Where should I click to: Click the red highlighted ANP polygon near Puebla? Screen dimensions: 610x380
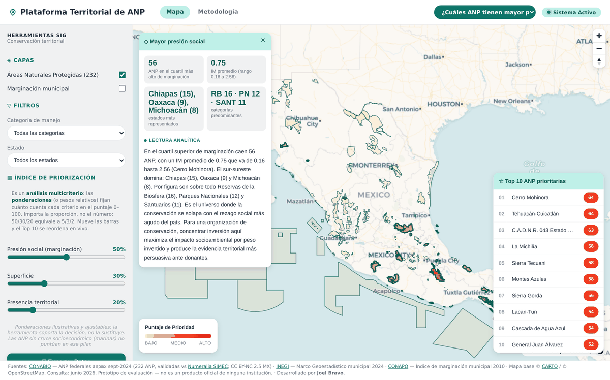coord(437,275)
